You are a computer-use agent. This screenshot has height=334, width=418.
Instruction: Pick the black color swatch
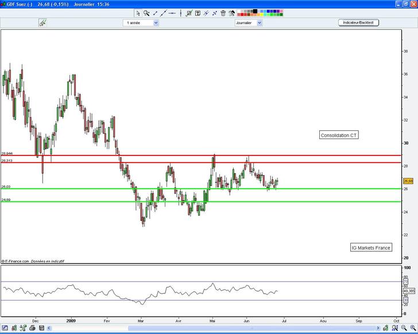point(255,10)
